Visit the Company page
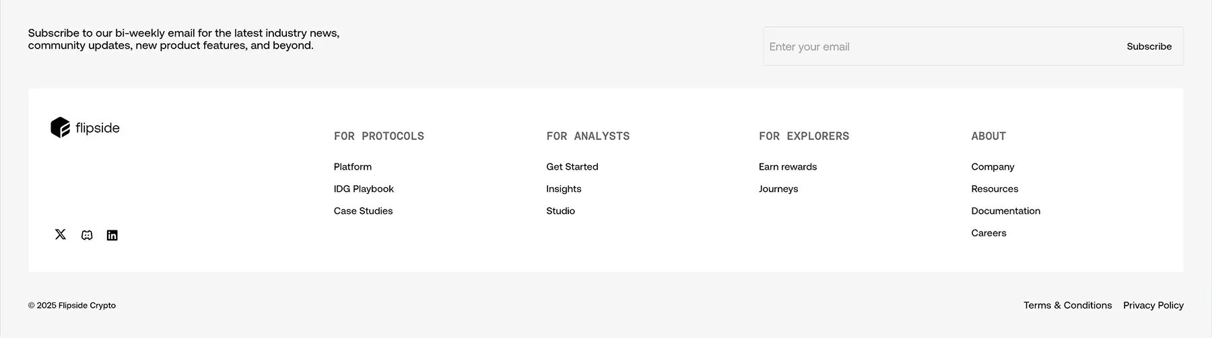Image resolution: width=1212 pixels, height=338 pixels. tap(992, 166)
